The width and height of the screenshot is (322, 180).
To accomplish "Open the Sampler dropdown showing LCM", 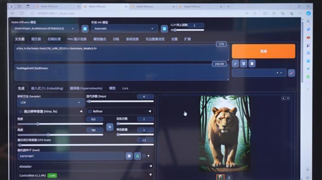I will (51, 102).
